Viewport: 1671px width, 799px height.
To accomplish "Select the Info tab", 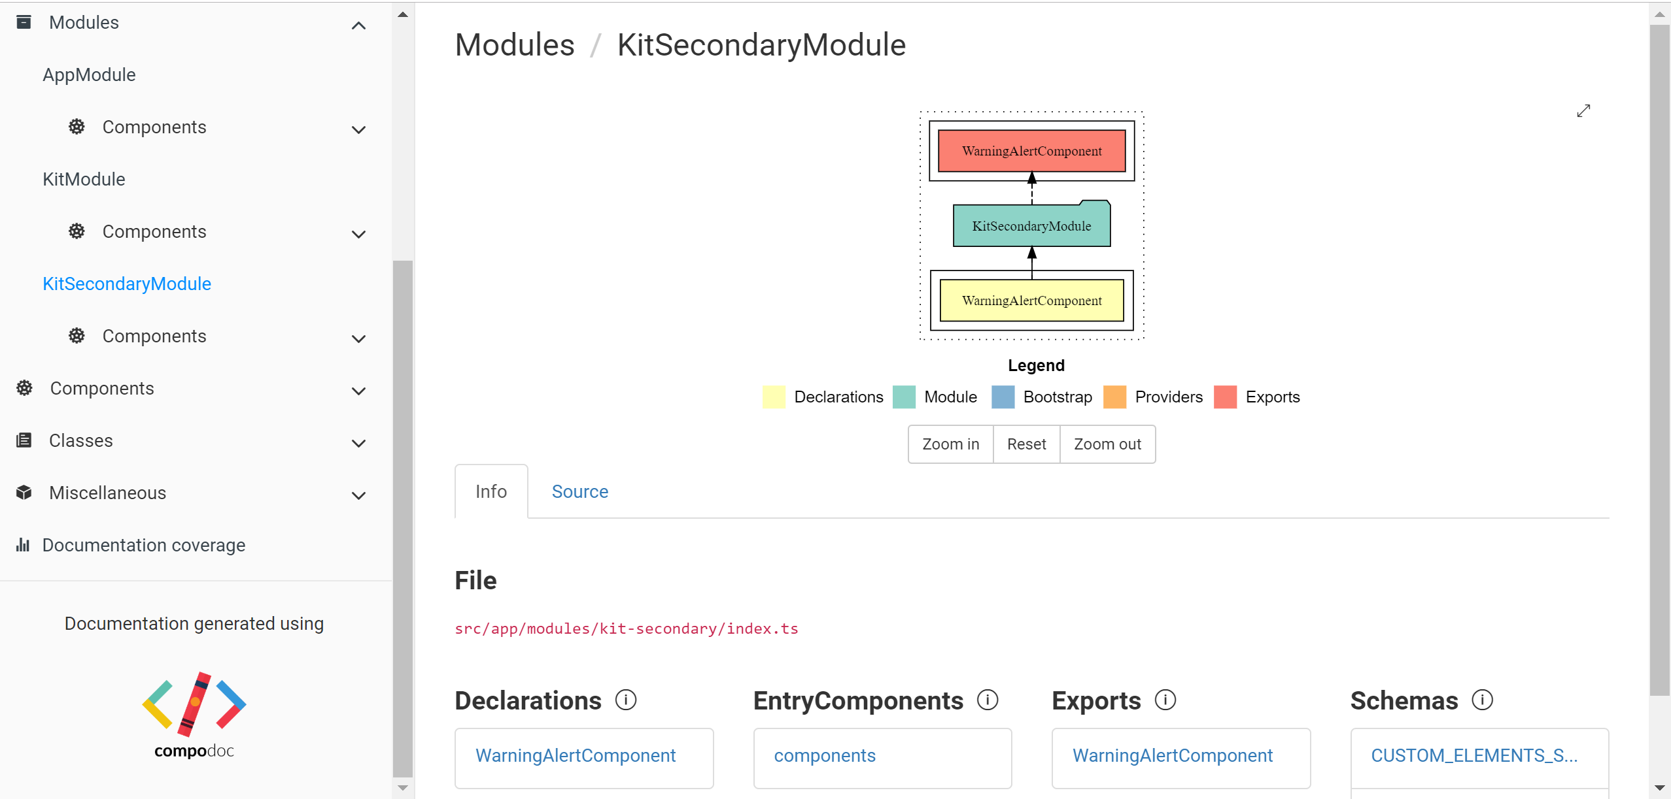I will [491, 491].
